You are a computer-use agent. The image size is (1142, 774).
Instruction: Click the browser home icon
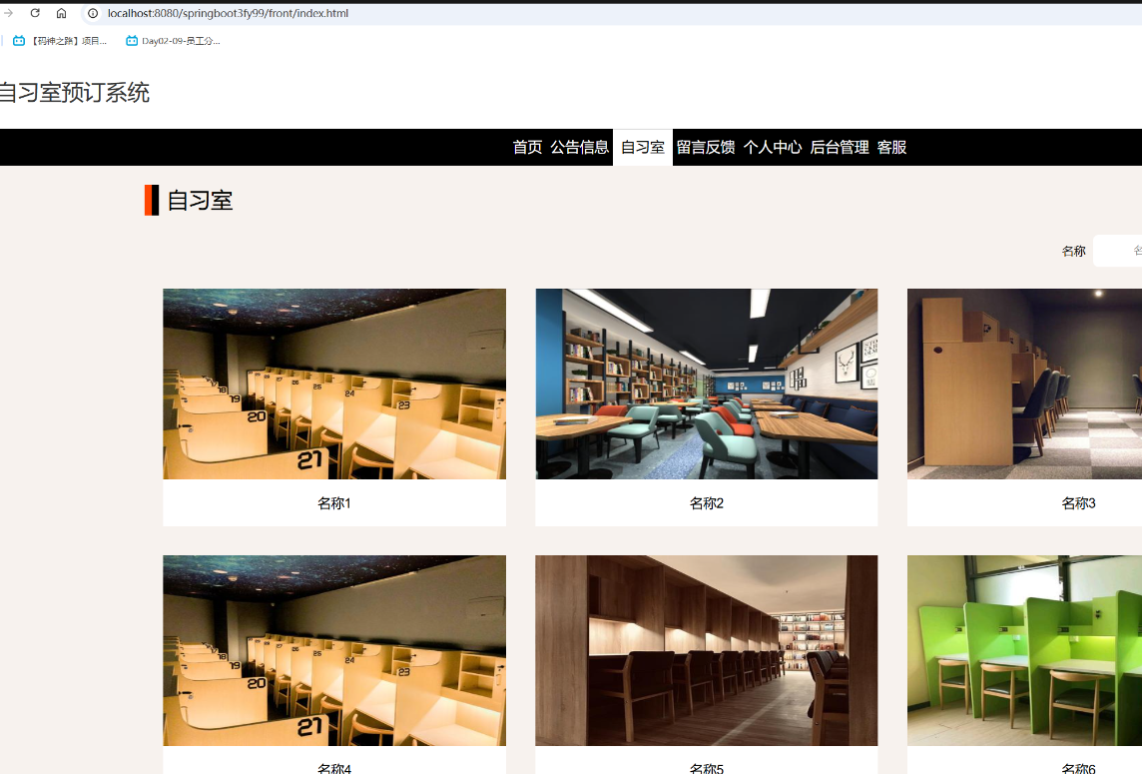point(61,13)
